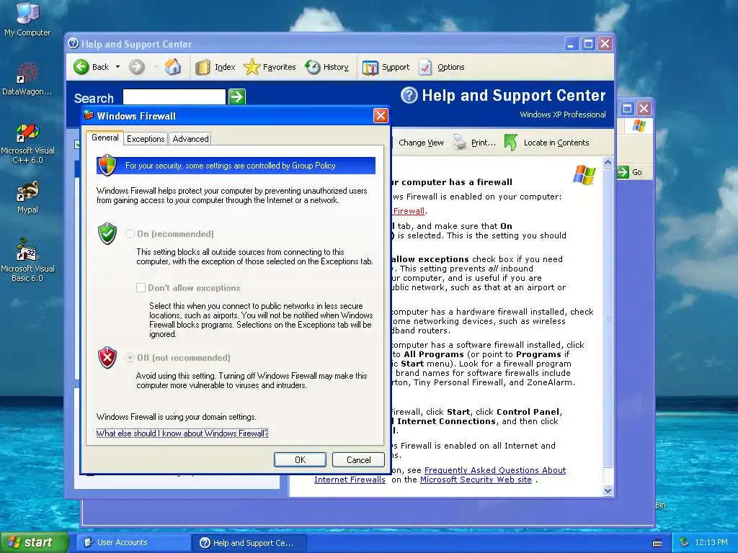This screenshot has height=553, width=738.
Task: Open History in Help toolbar
Action: pos(326,67)
